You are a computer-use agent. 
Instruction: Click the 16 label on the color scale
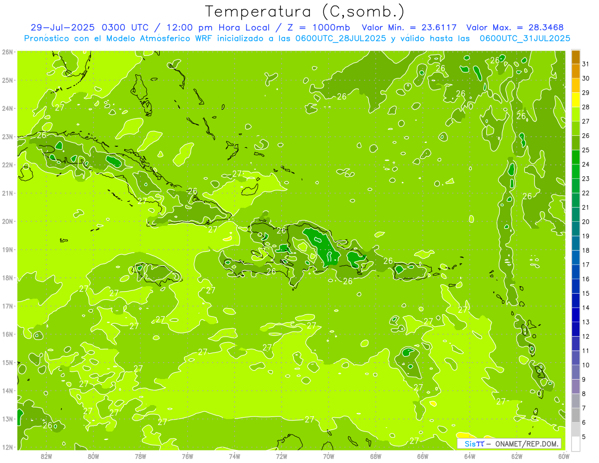coord(586,279)
